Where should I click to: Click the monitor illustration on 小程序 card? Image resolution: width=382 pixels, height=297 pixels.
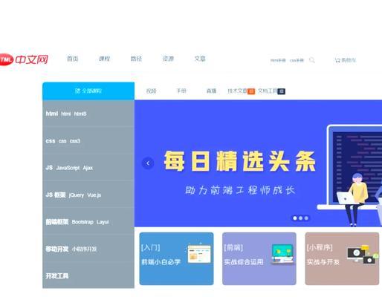point(363,255)
